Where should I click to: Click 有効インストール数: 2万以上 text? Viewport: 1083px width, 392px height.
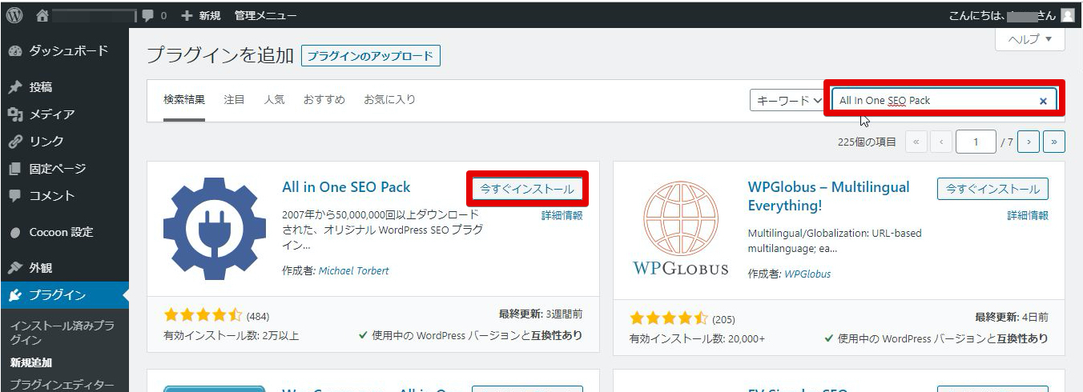(x=231, y=336)
